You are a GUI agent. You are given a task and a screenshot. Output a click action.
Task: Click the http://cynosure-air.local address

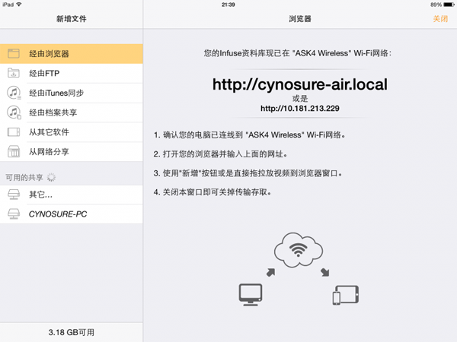[x=300, y=84]
